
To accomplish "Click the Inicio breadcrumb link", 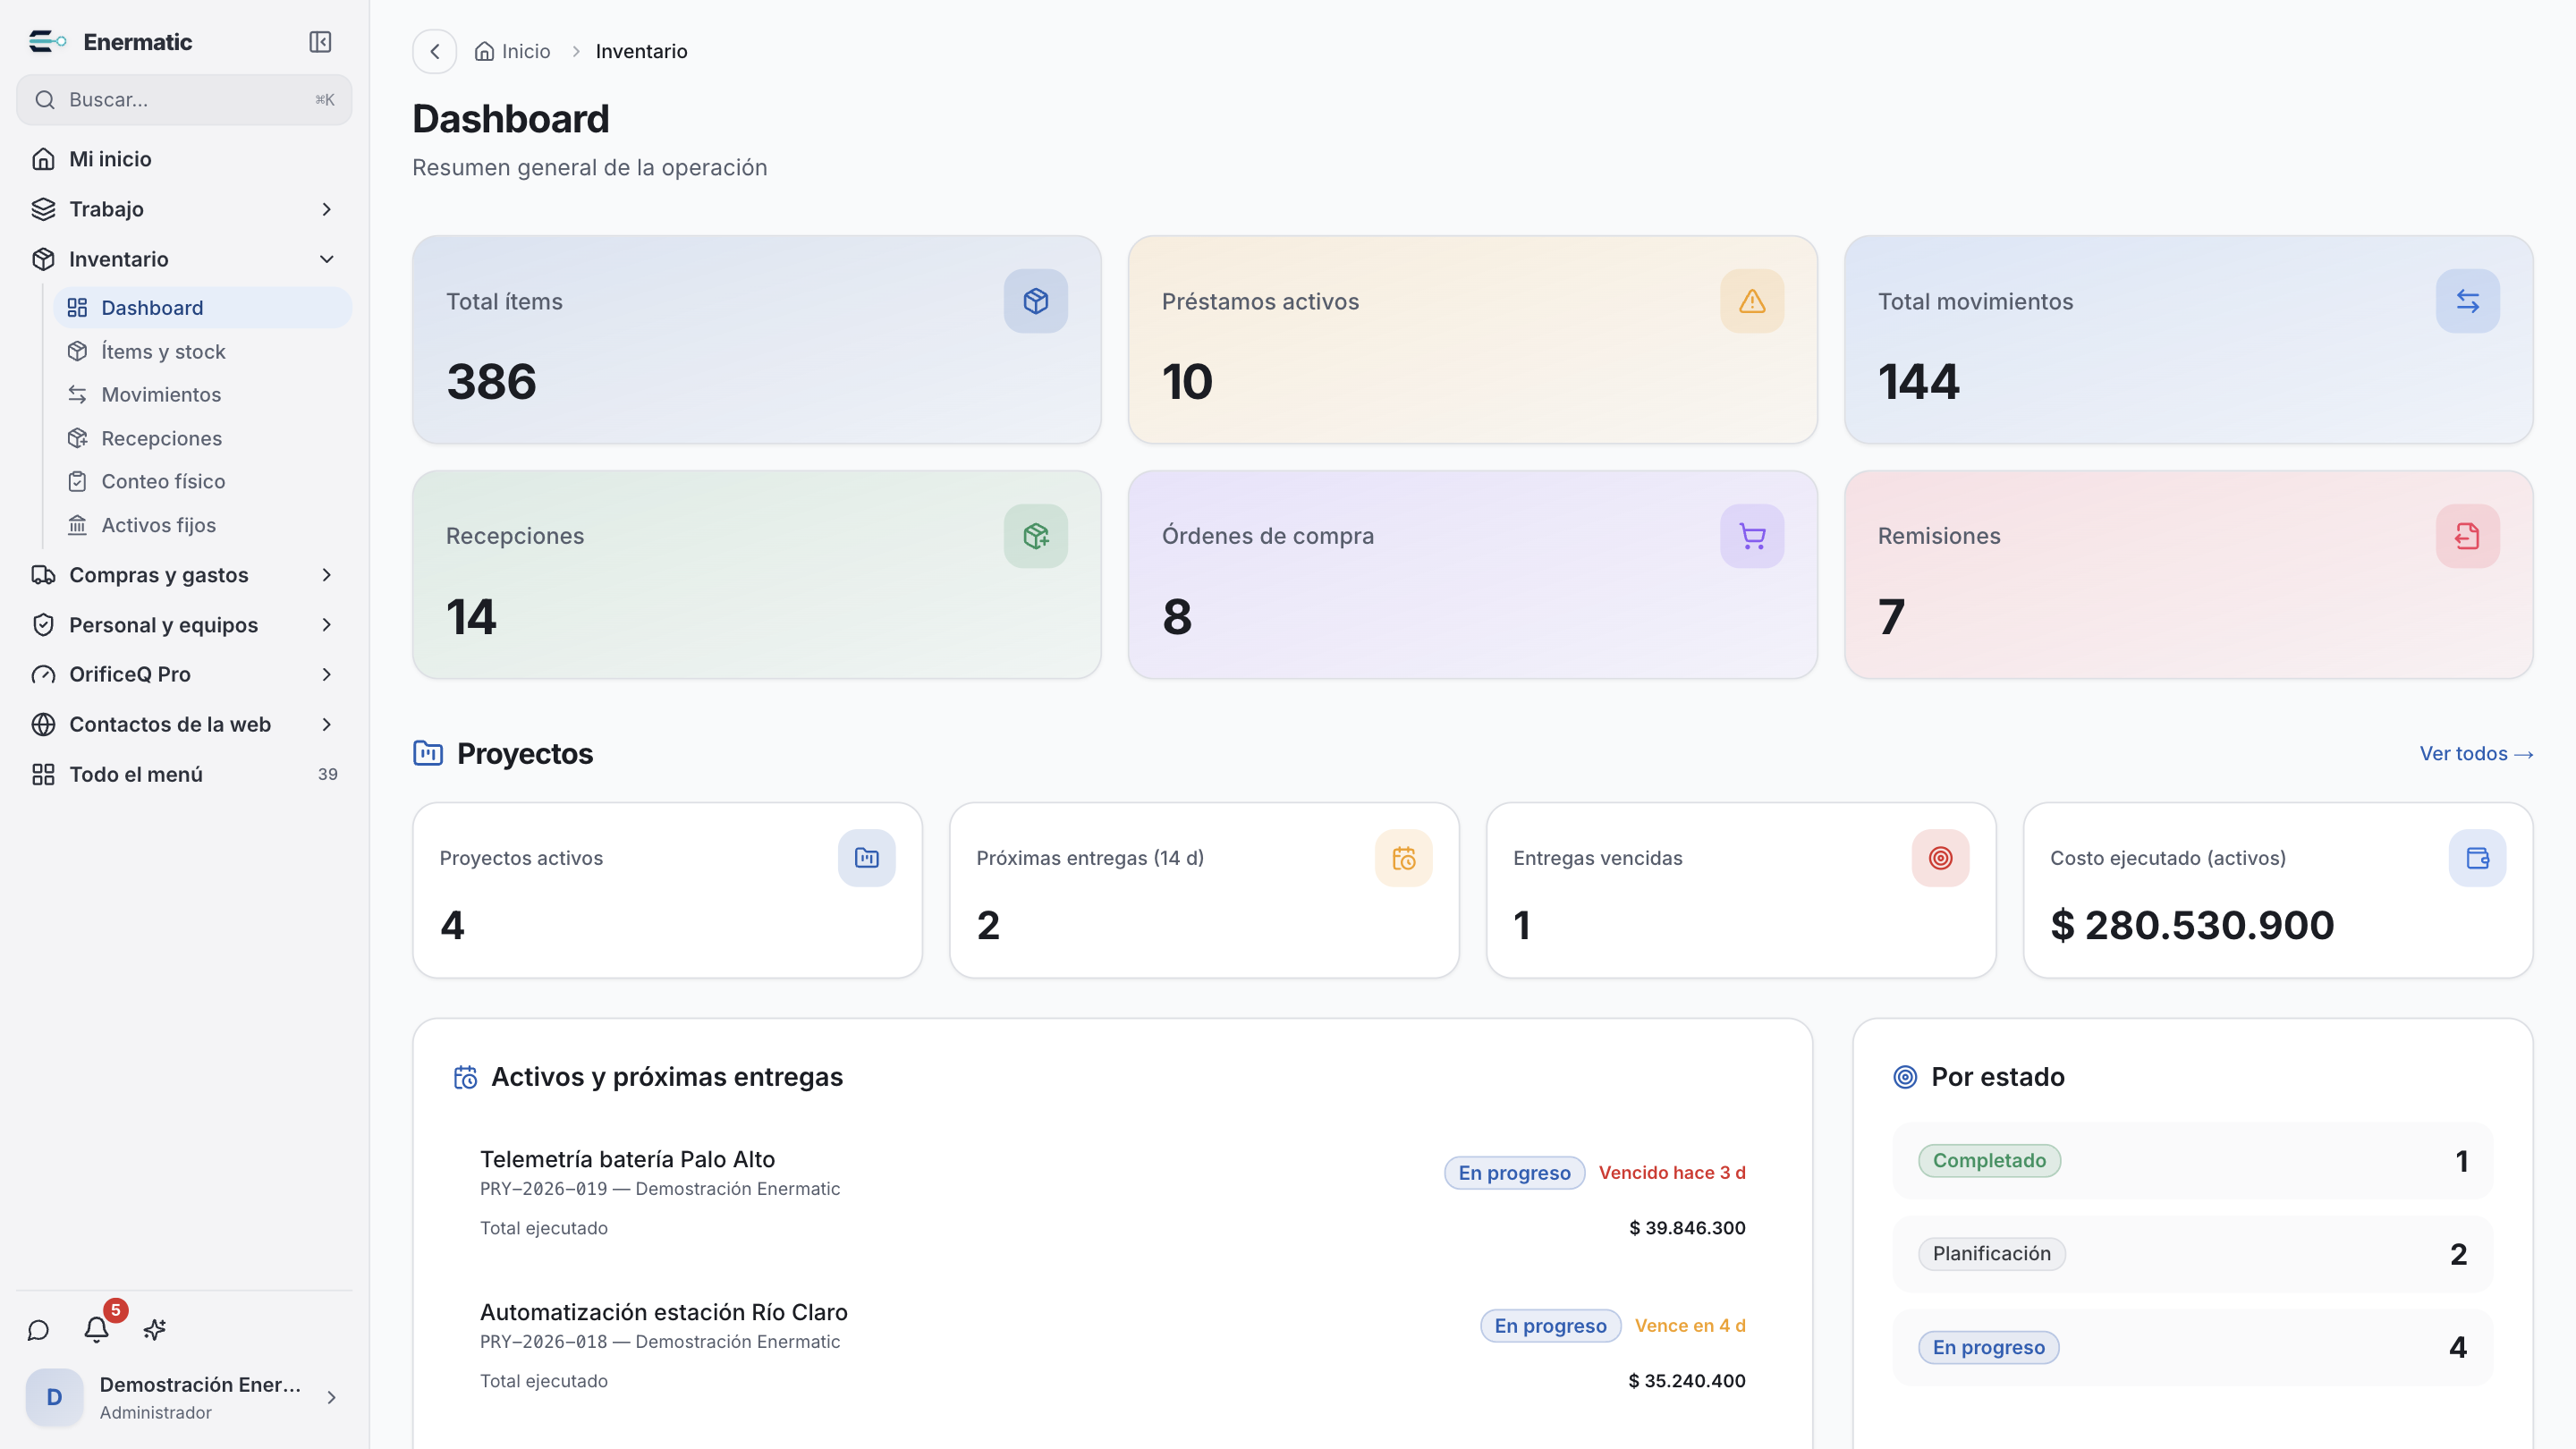I will 512,51.
